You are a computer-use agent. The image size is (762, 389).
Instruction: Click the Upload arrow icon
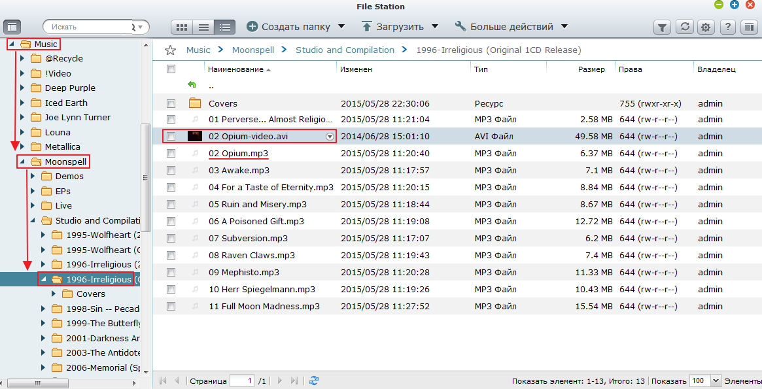click(x=367, y=26)
